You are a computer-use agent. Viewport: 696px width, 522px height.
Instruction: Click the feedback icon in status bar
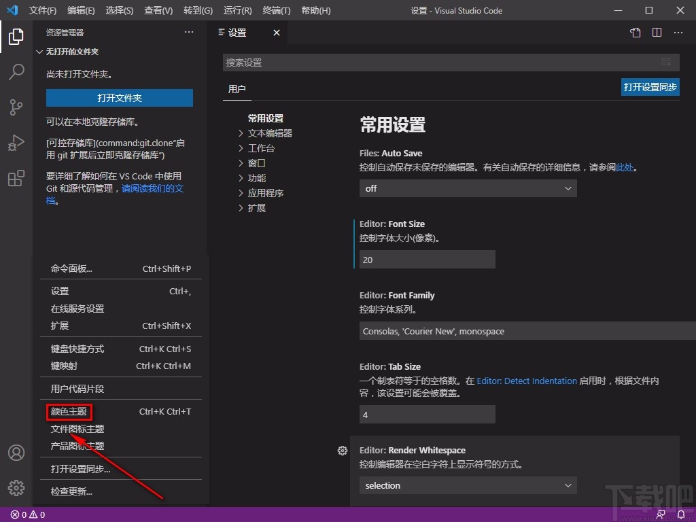[x=661, y=515]
